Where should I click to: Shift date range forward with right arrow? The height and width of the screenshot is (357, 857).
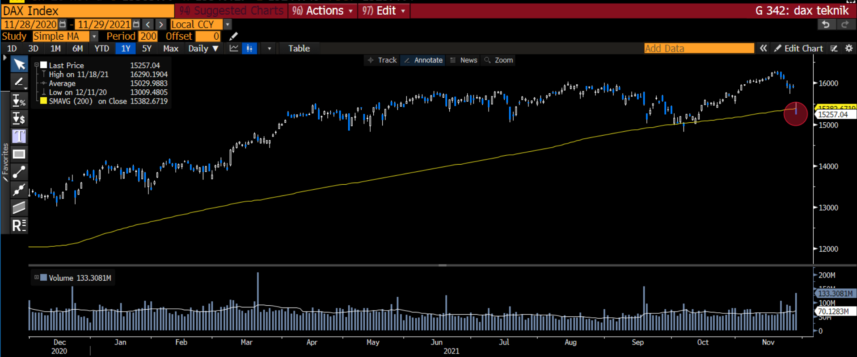tap(161, 24)
